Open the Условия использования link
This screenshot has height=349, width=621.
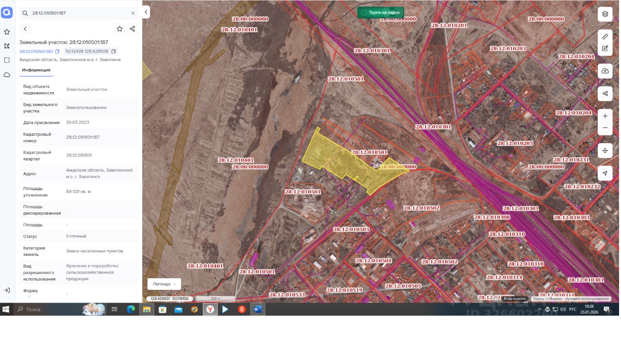point(587,299)
